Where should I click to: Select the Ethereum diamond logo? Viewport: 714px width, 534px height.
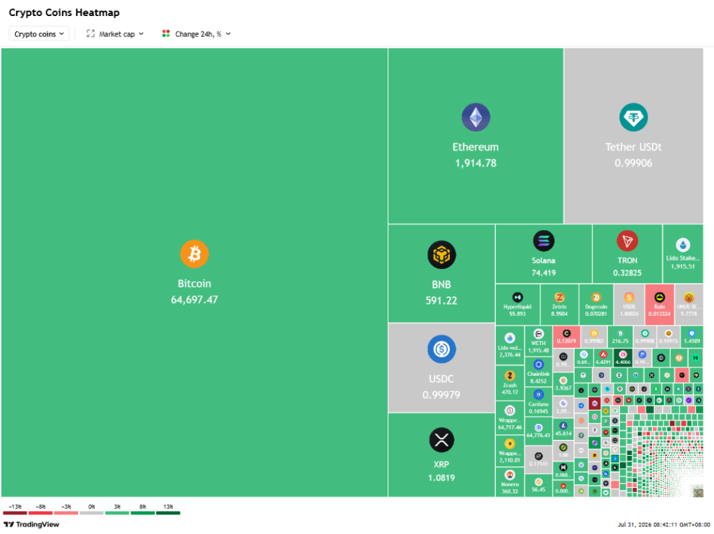tap(476, 117)
